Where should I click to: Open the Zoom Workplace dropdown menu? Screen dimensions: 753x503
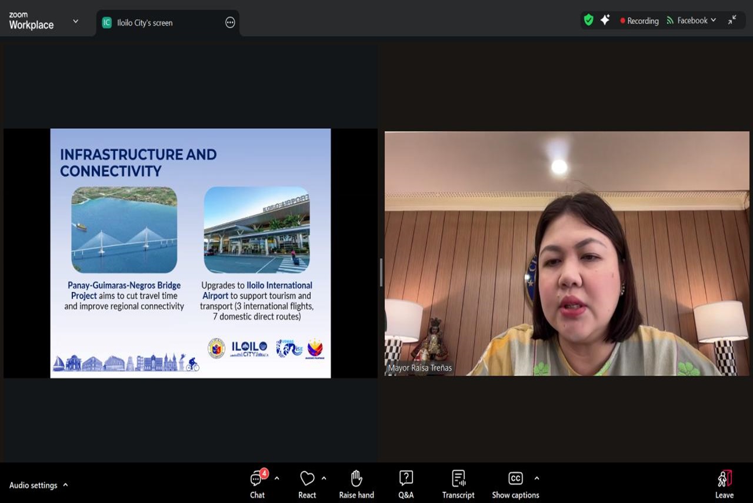[x=75, y=21]
